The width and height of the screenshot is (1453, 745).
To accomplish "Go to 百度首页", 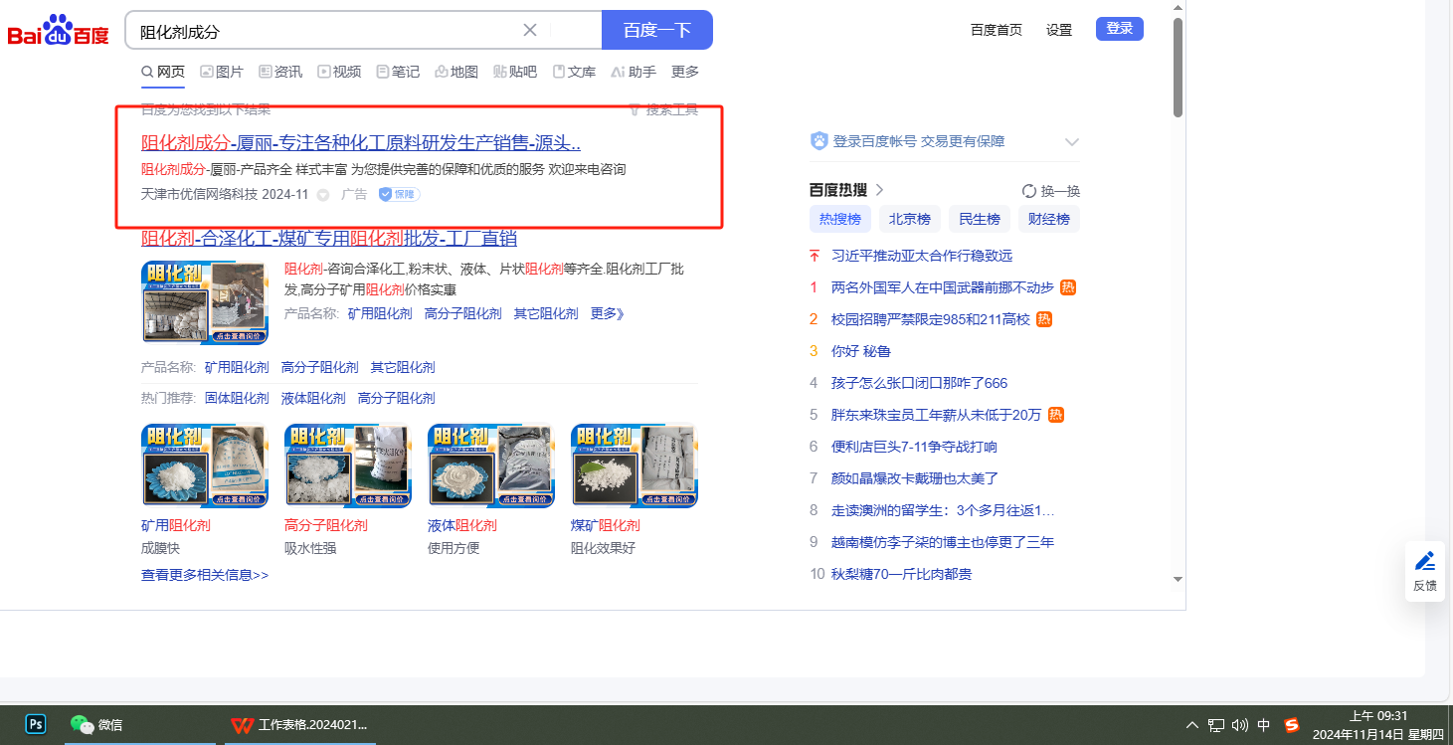I will (x=997, y=30).
